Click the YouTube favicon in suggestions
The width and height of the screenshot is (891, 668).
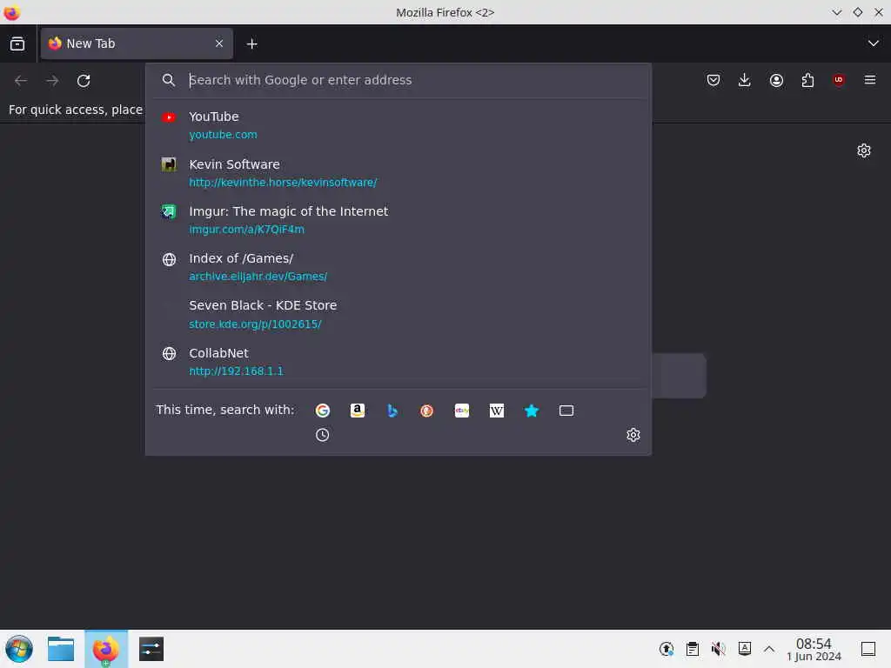click(x=169, y=117)
